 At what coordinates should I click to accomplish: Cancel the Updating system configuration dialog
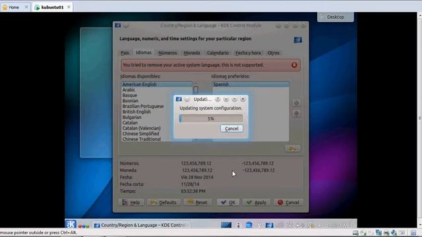click(x=231, y=128)
